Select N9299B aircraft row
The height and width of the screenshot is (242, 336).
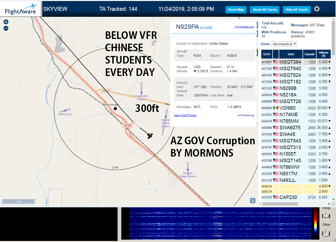pyautogui.click(x=296, y=88)
